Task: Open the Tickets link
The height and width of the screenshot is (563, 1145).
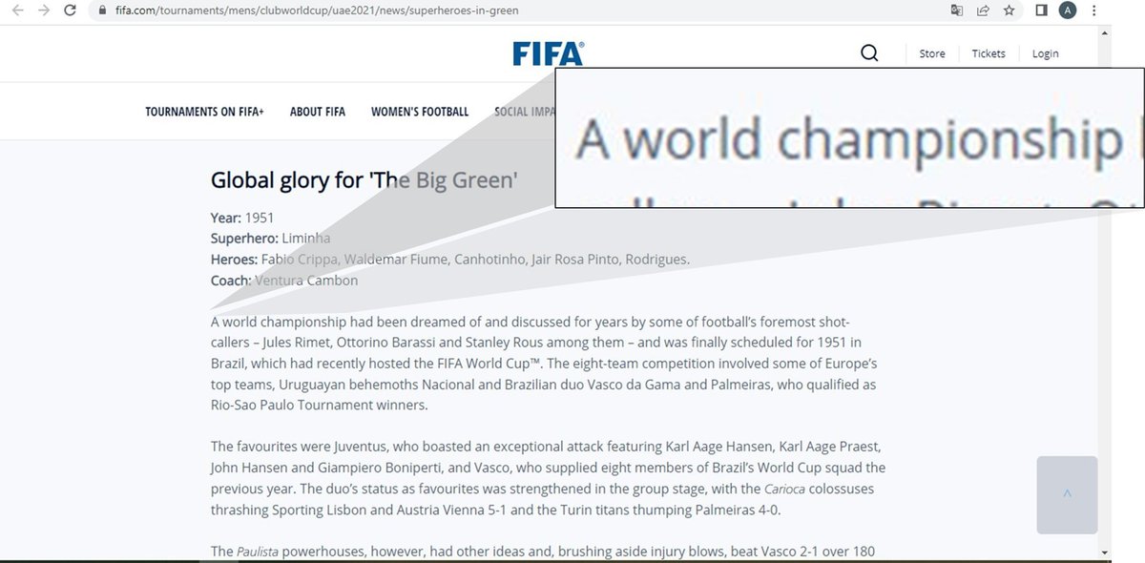Action: tap(989, 53)
